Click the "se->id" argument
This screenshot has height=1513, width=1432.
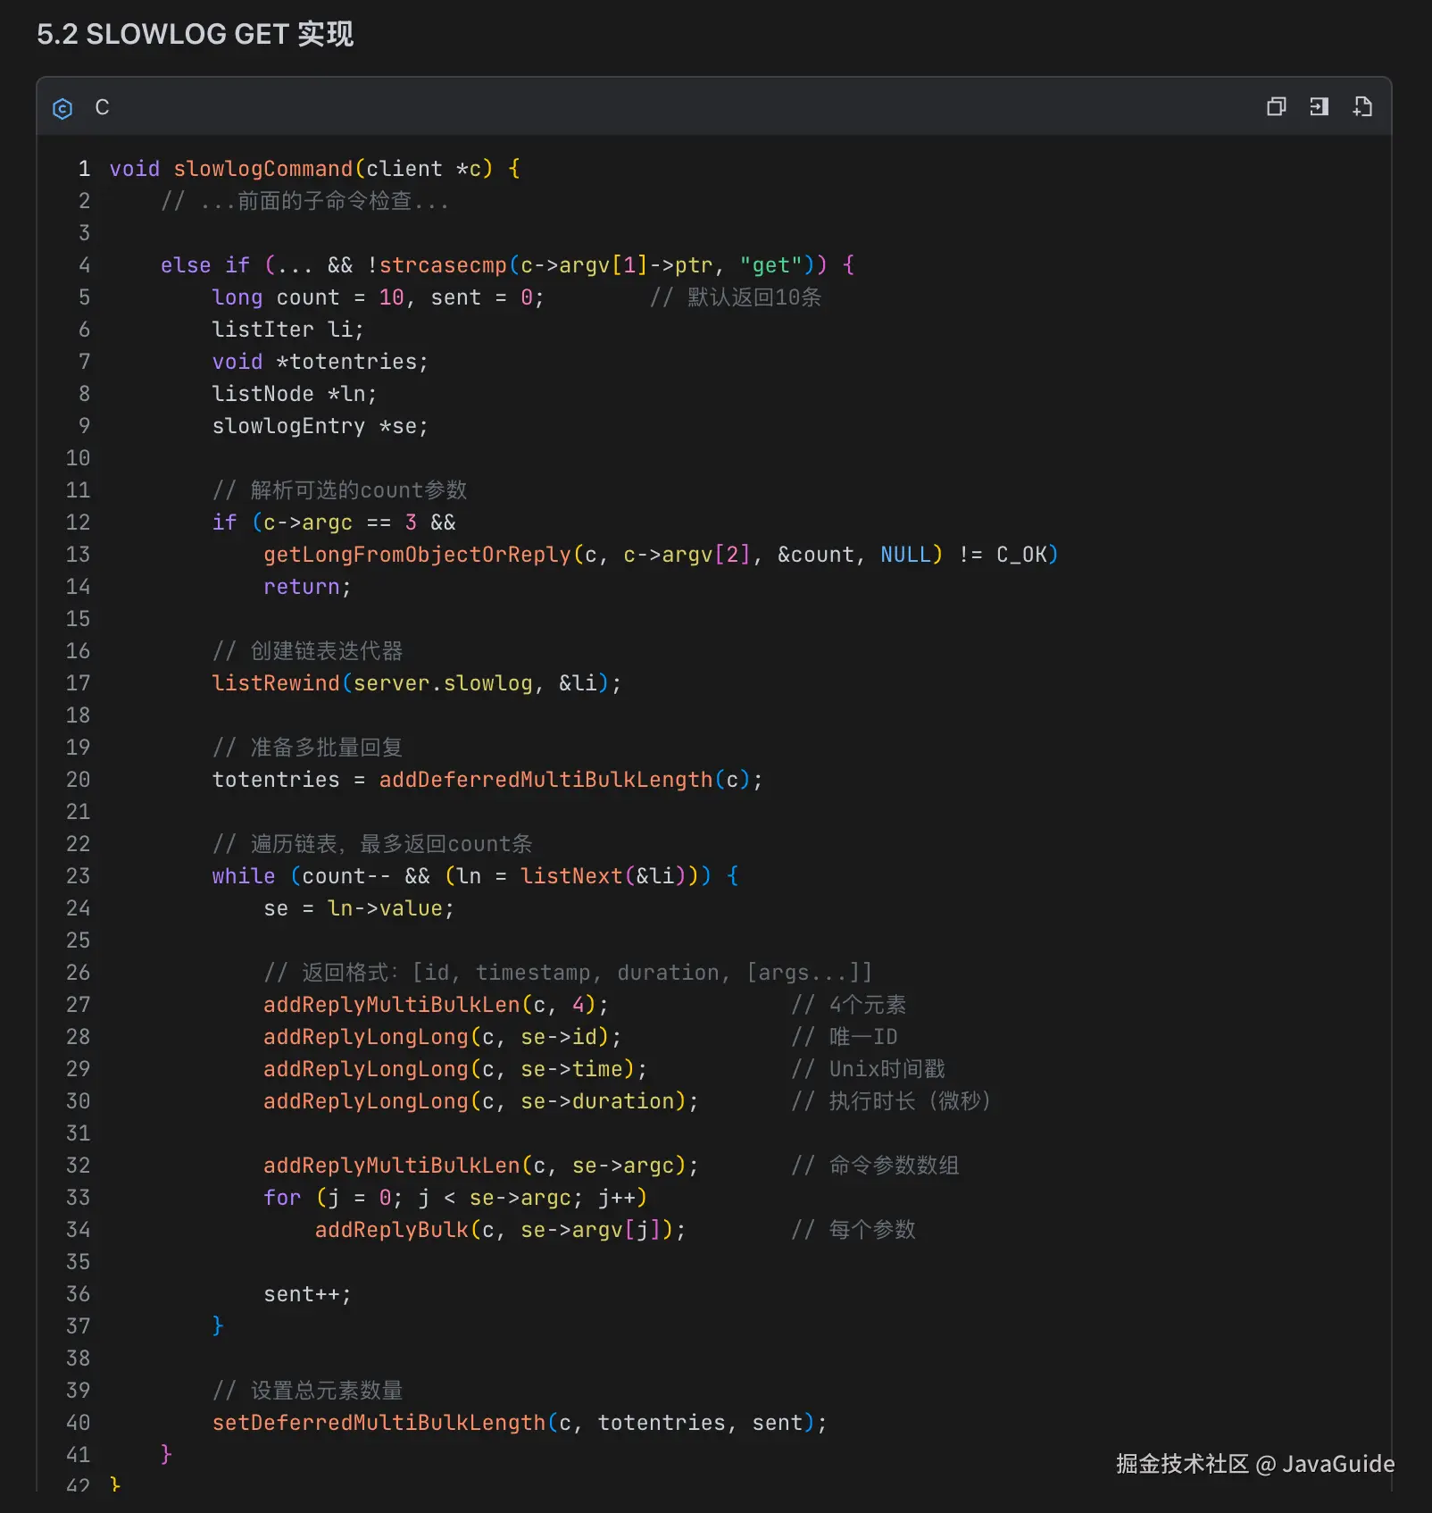tap(559, 1037)
